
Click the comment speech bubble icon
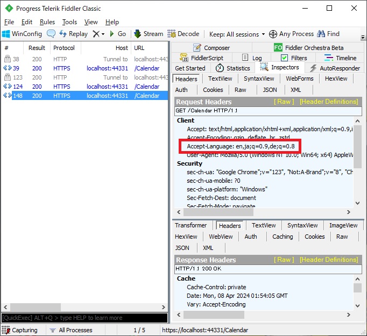click(x=51, y=34)
